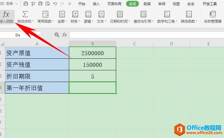Open the Name Box dropdown arrow
The image size is (224, 138).
point(40,35)
